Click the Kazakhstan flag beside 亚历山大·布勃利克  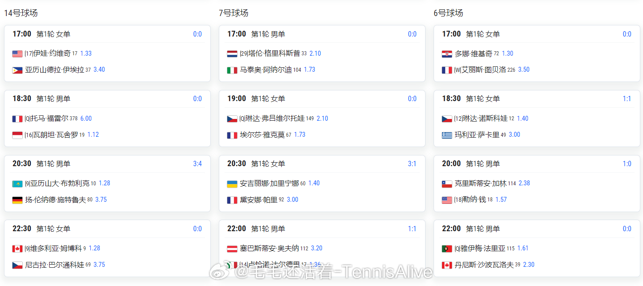pyautogui.click(x=17, y=184)
